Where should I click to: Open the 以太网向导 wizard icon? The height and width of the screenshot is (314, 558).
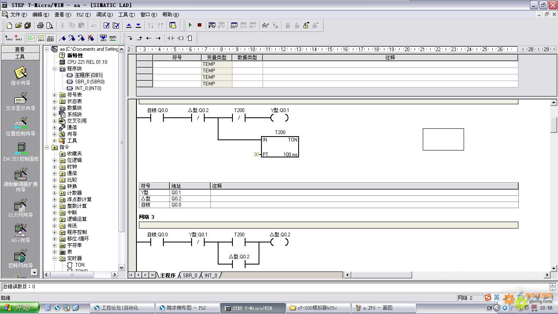(20, 209)
